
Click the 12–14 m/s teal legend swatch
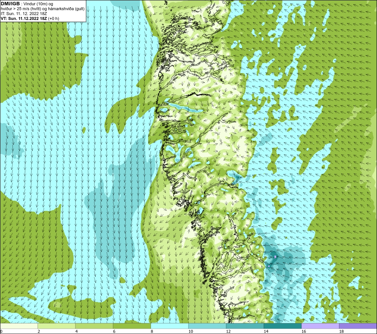coord(245,326)
